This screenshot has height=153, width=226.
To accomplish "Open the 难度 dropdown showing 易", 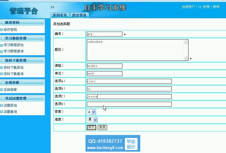I will [x=92, y=120].
